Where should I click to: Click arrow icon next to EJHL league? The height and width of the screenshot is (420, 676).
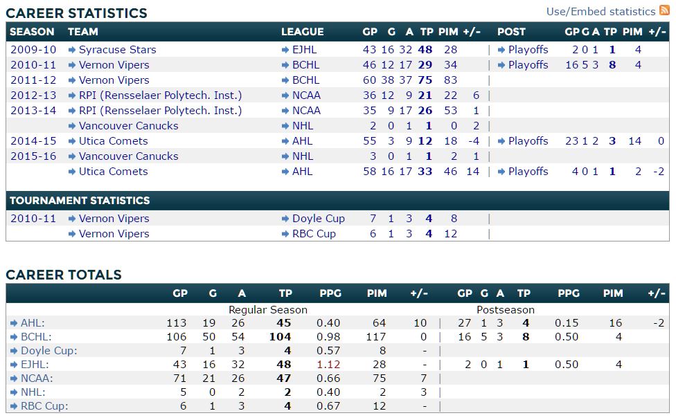point(285,50)
